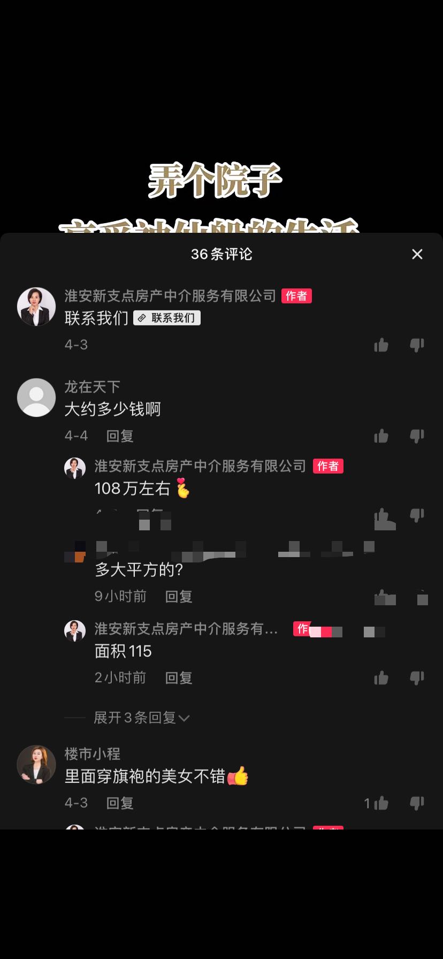Screen dimensions: 443x959
Task: Open 楼市小程 user avatar
Action: [36, 765]
